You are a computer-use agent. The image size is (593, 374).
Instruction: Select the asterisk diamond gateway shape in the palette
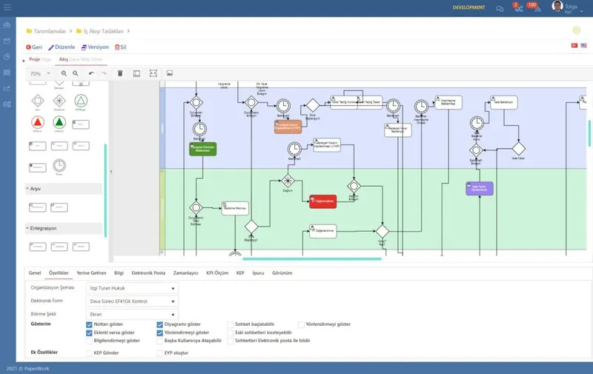pyautogui.click(x=59, y=101)
